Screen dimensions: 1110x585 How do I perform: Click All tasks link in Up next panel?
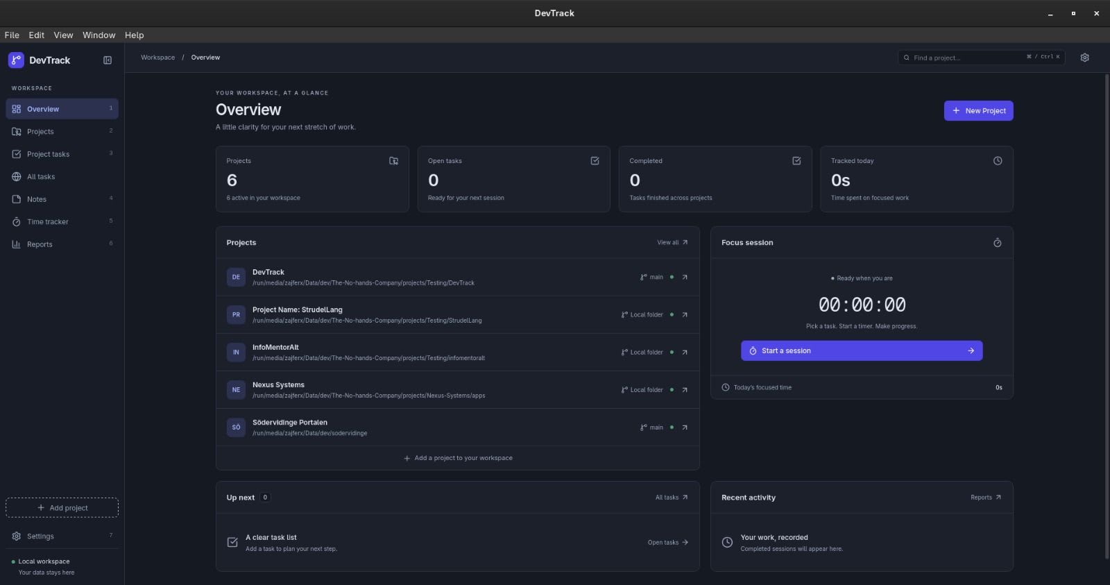672,498
